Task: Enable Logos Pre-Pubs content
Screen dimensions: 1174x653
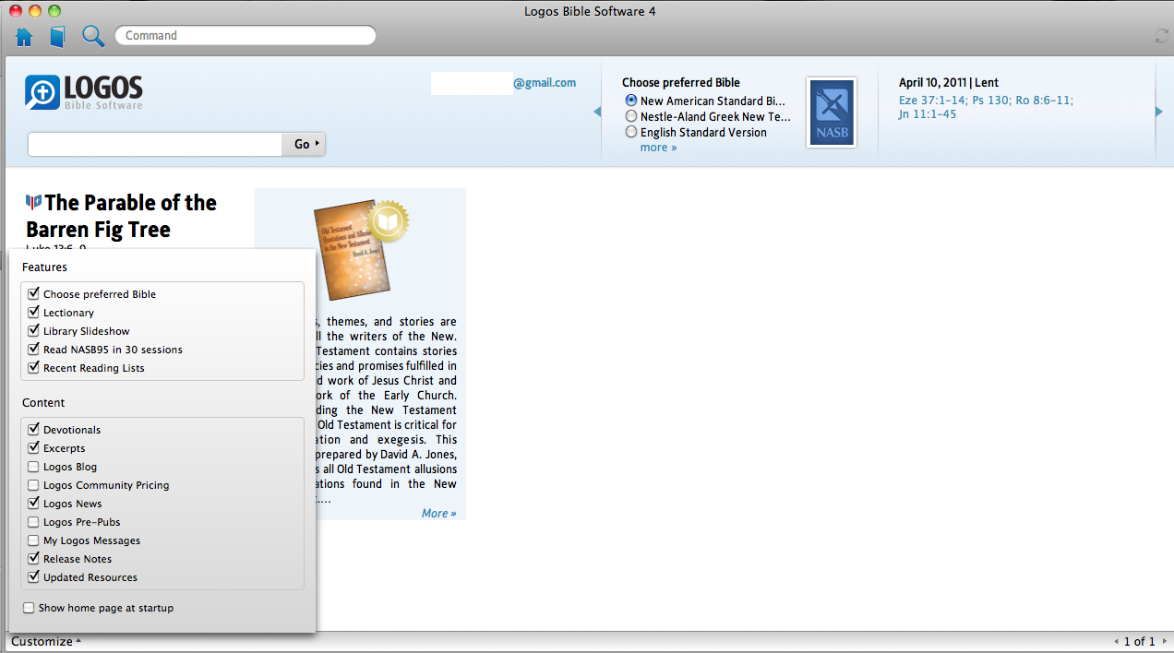Action: pyautogui.click(x=34, y=522)
